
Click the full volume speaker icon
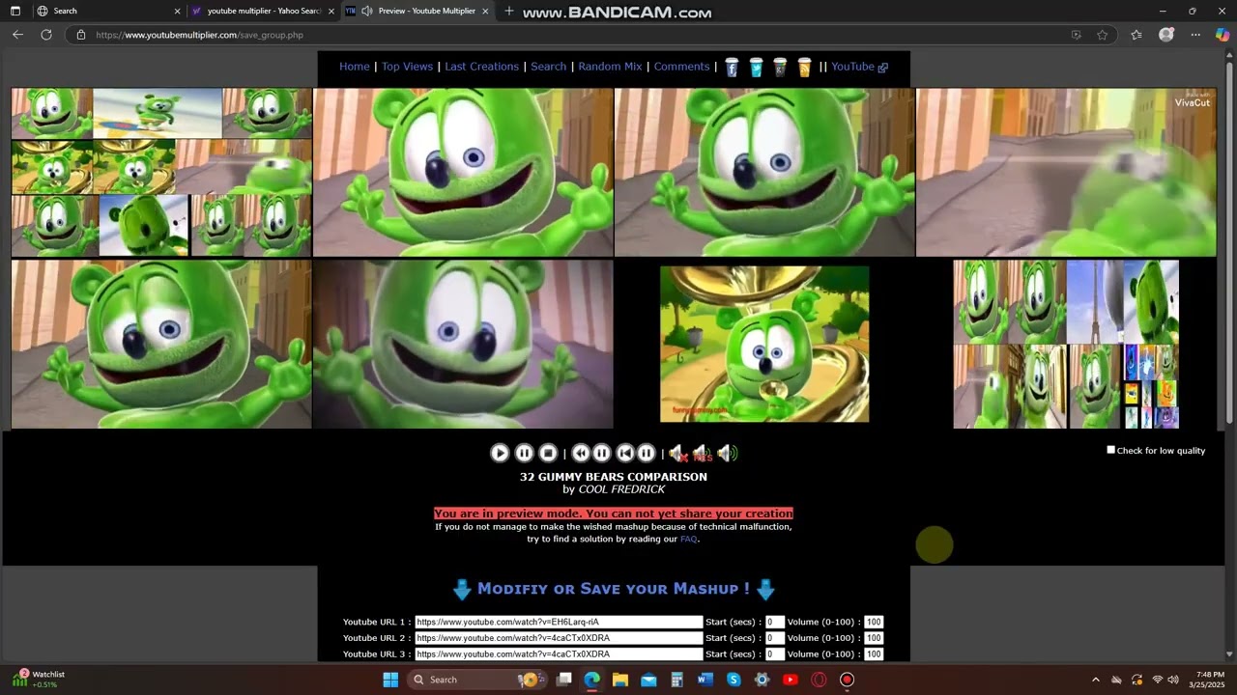[x=728, y=453]
